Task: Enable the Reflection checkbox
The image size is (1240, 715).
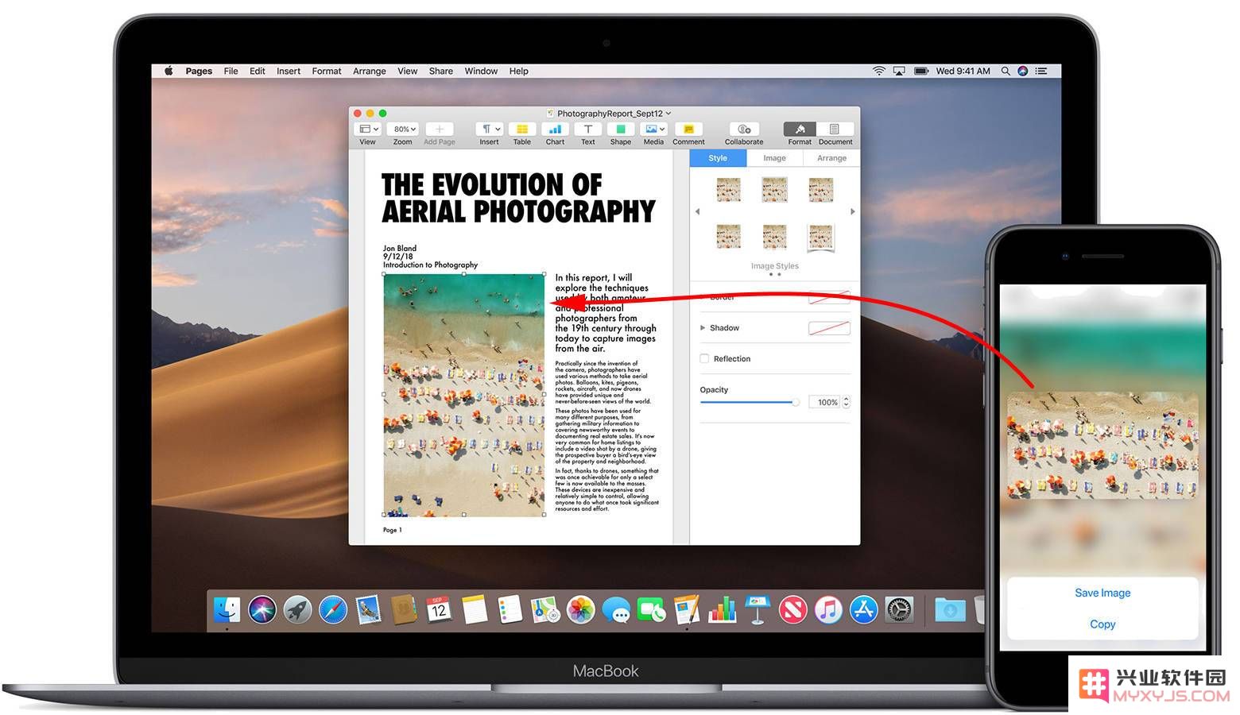Action: click(704, 358)
